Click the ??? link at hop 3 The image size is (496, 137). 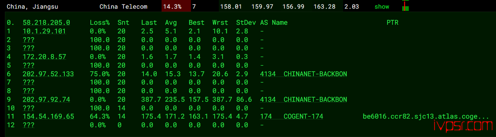pyautogui.click(x=29, y=48)
